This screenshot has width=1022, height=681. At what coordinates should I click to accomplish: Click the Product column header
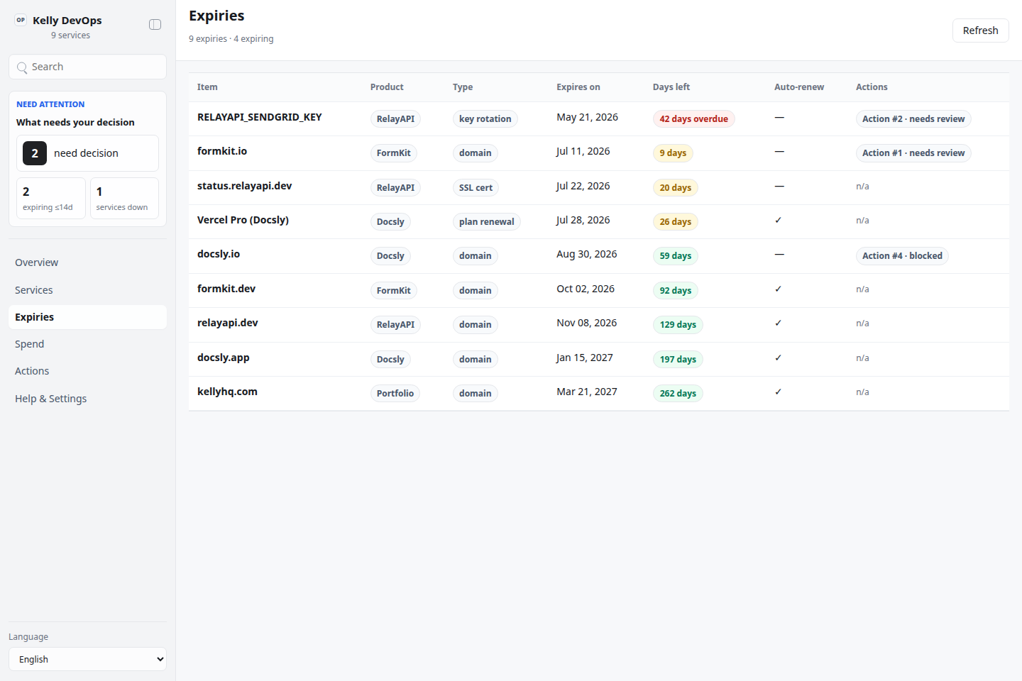click(x=387, y=87)
